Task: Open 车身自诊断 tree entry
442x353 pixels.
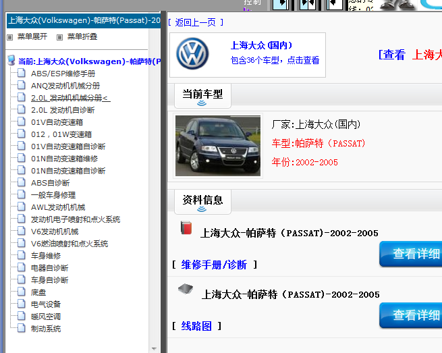Action: point(50,279)
